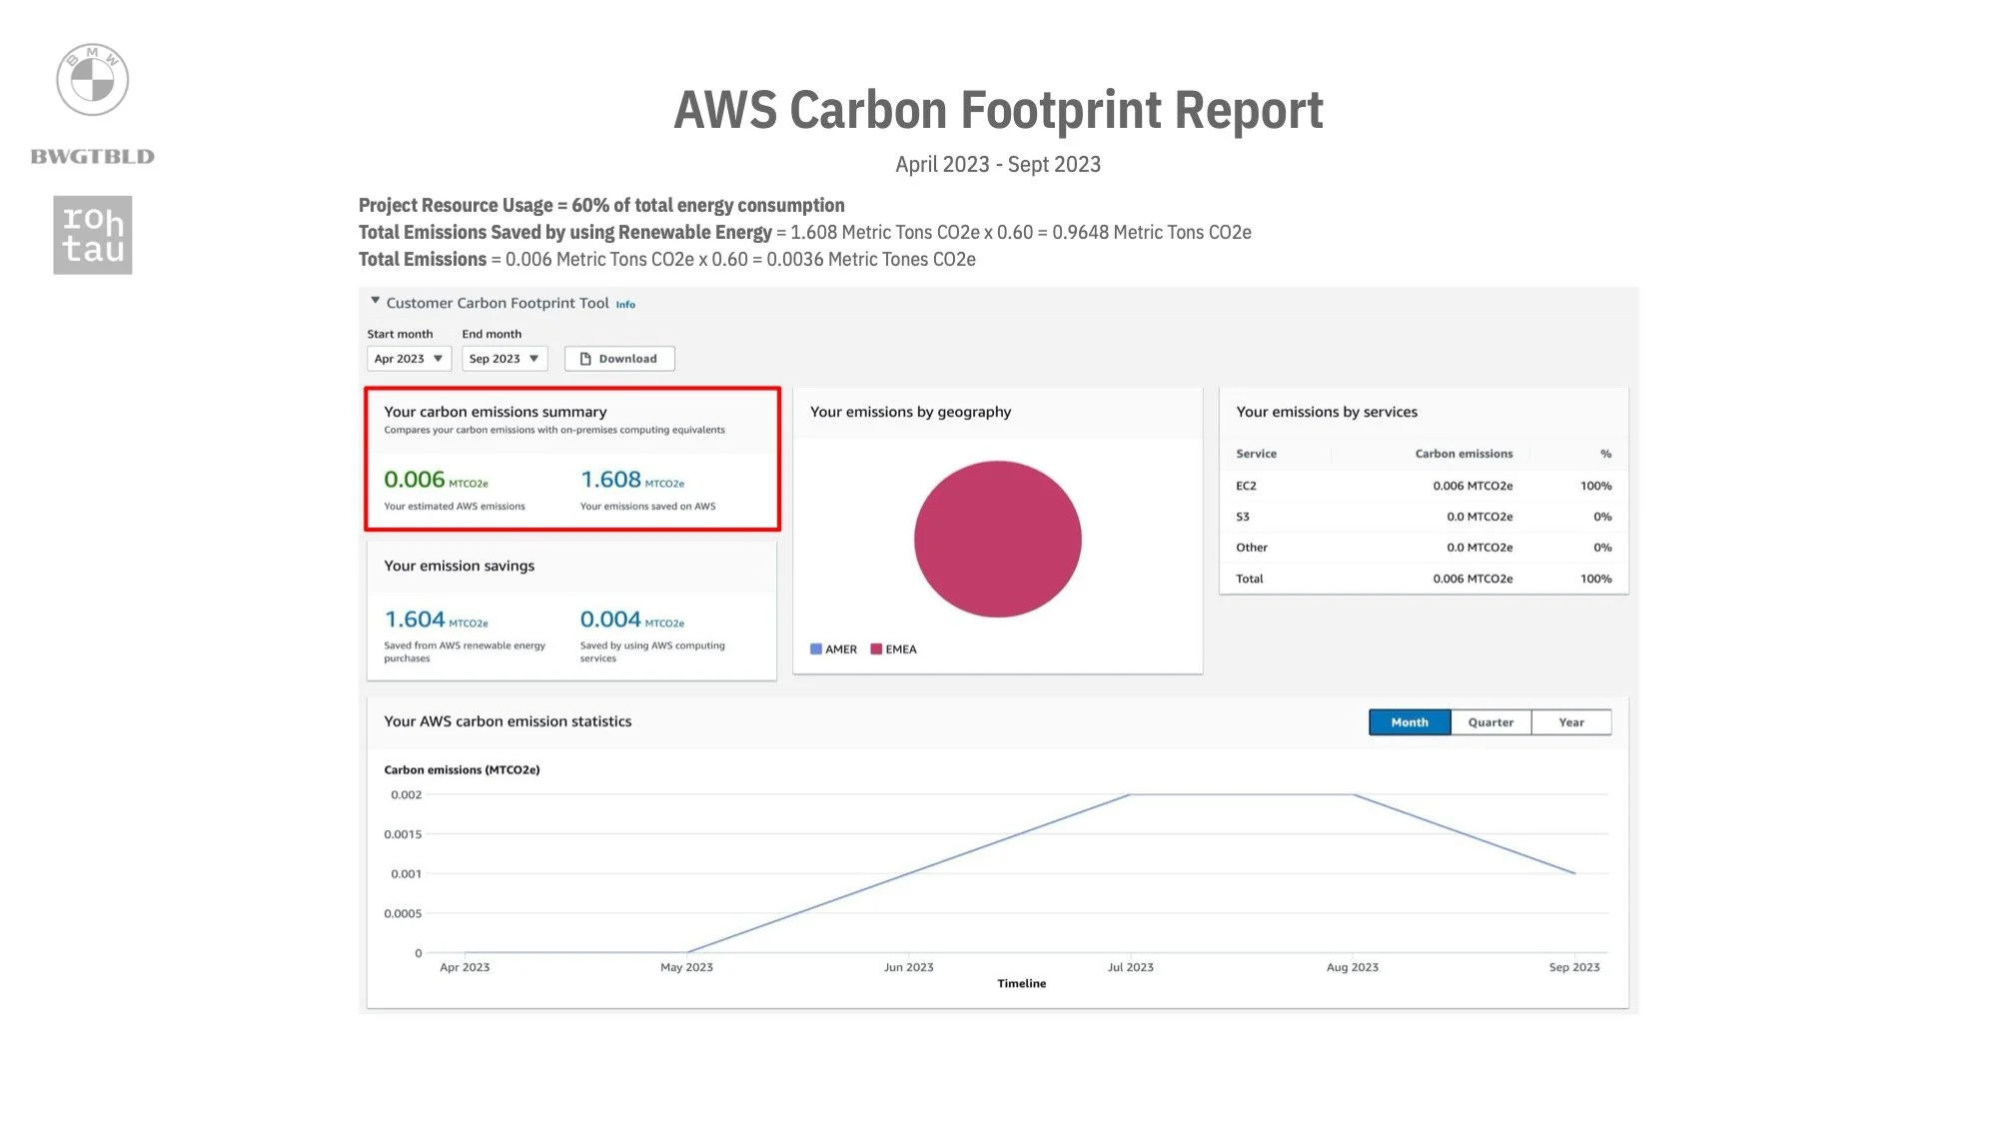The height and width of the screenshot is (1124, 1998).
Task: Click the AMER legend color square
Action: pos(815,649)
